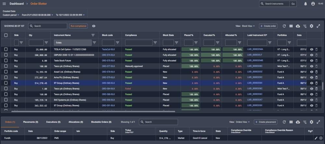
Task: Expand the order blotter to fullscreen
Action: coord(318,26)
